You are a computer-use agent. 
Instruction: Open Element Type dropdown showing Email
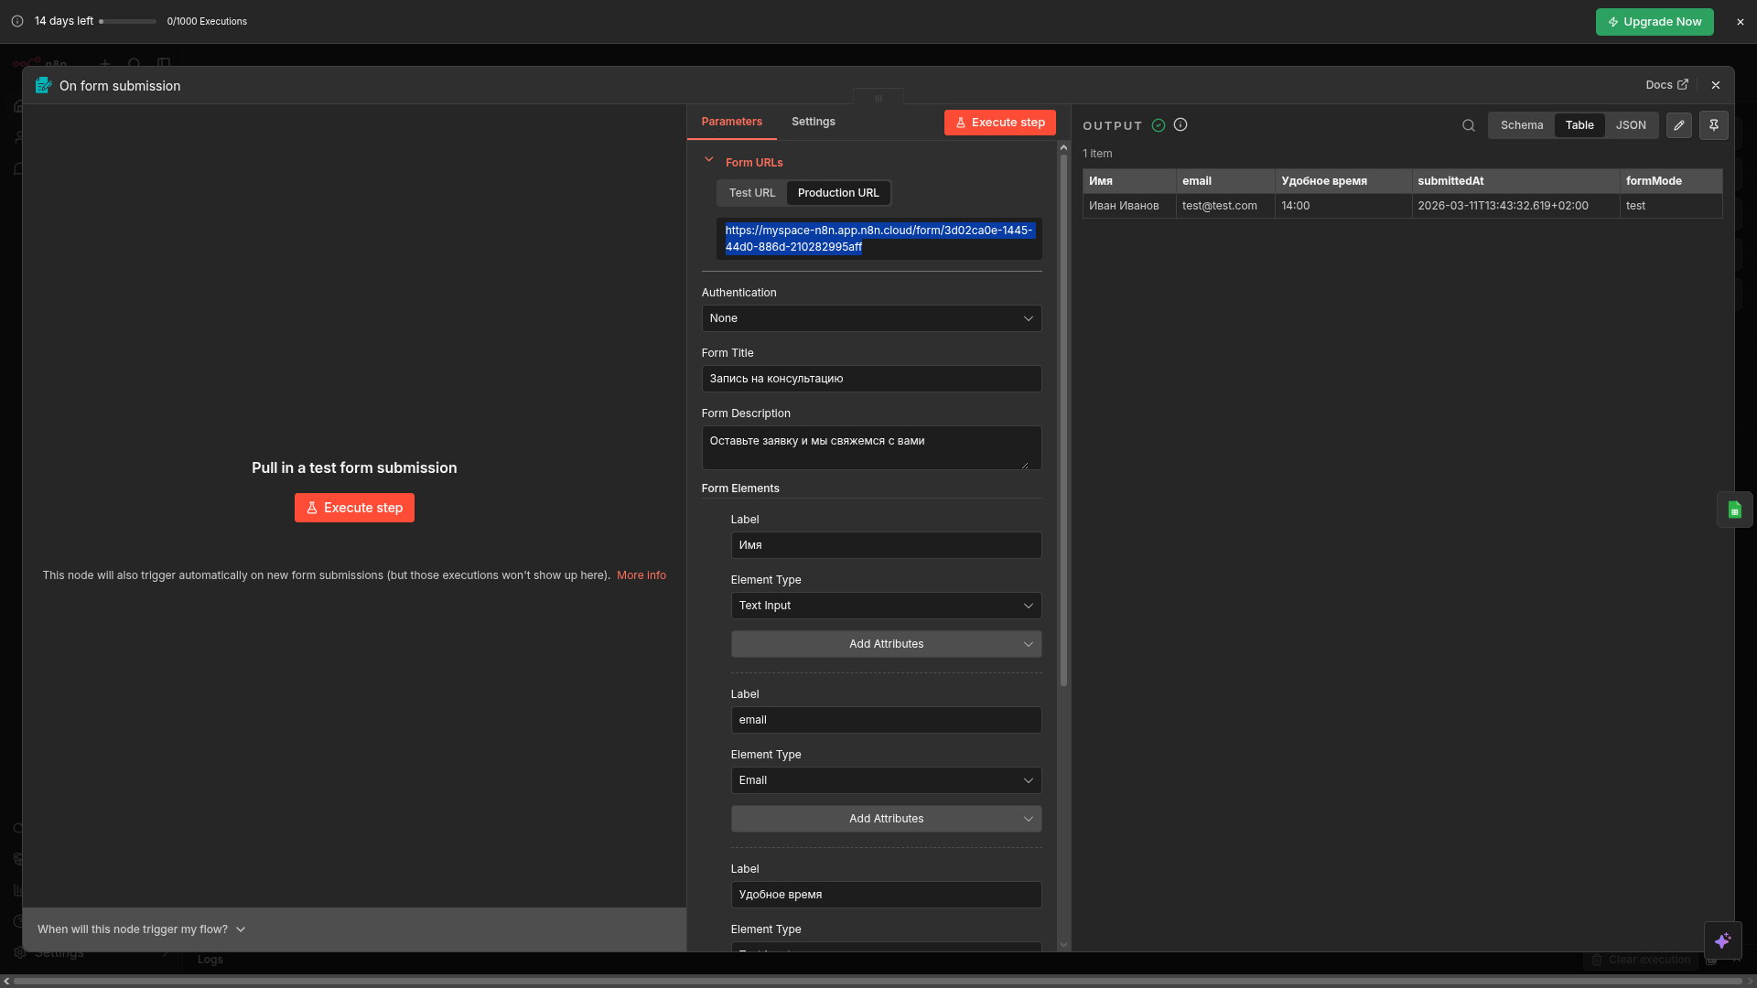click(885, 780)
